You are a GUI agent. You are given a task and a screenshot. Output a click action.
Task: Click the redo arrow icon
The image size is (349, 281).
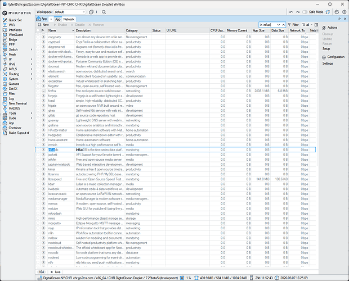298,12
